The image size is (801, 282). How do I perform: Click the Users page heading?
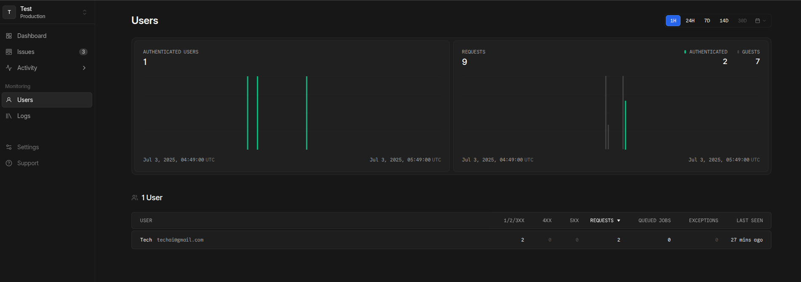tap(145, 21)
